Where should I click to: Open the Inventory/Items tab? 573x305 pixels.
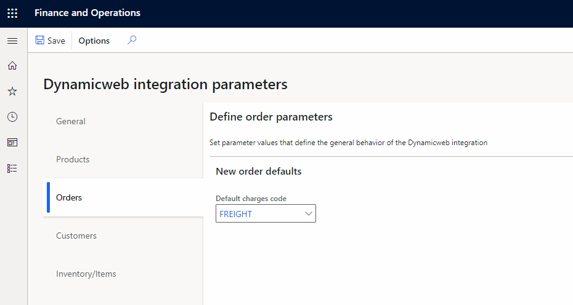tap(86, 274)
